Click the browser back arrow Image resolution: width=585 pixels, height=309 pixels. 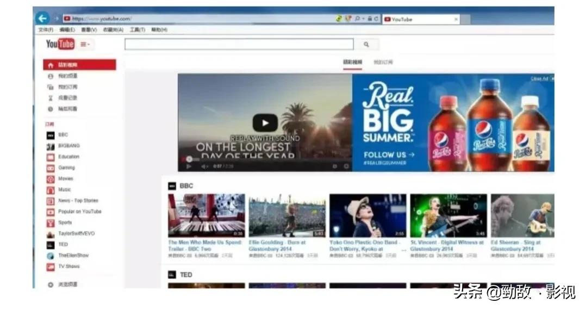pos(42,18)
